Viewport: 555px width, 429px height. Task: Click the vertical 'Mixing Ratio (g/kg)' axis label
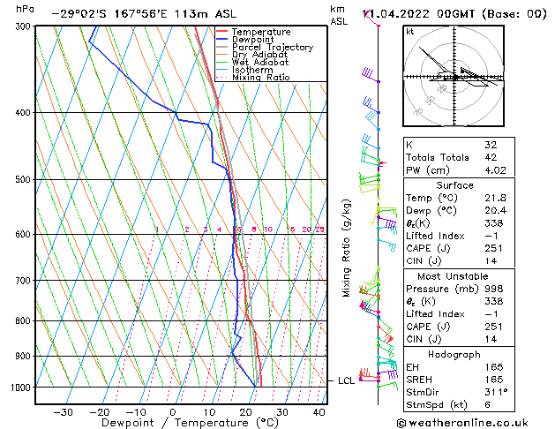346,248
